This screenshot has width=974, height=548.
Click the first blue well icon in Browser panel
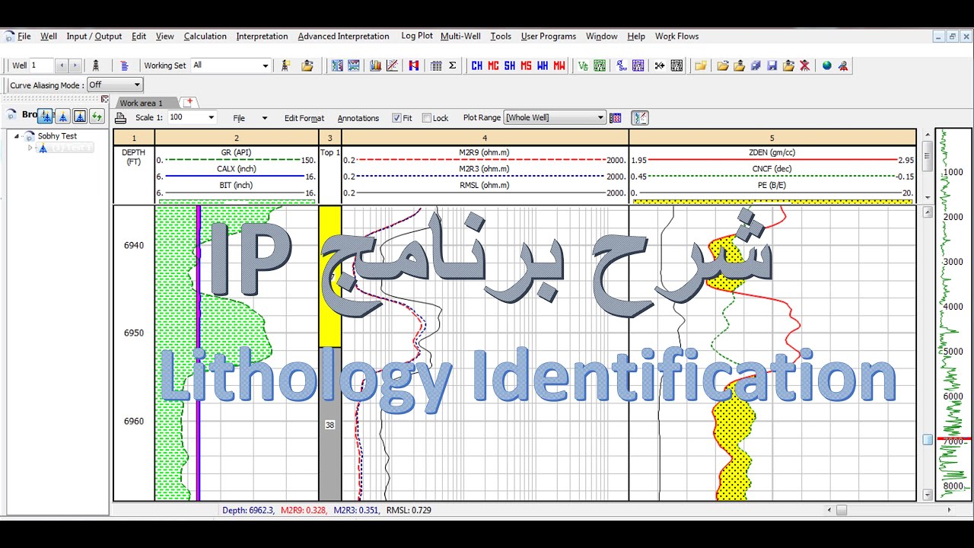(46, 116)
